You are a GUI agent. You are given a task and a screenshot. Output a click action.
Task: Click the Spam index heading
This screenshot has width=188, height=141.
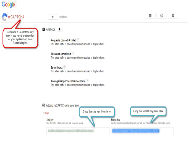pyautogui.click(x=57, y=67)
